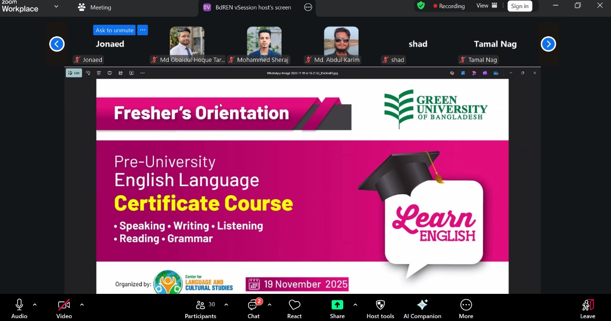
Task: Open the More menu in the meeting controls
Action: click(x=465, y=308)
